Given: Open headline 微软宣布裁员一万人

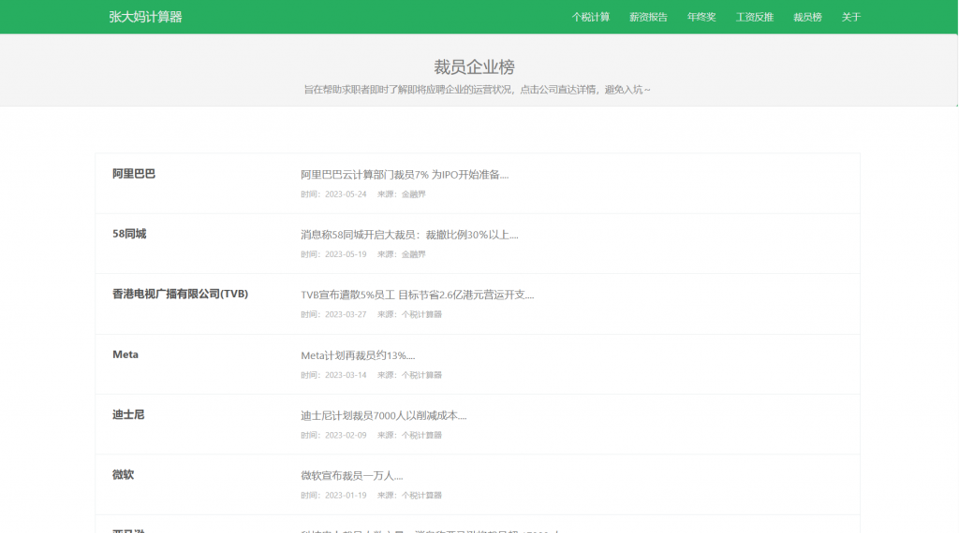Looking at the screenshot, I should pyautogui.click(x=352, y=476).
